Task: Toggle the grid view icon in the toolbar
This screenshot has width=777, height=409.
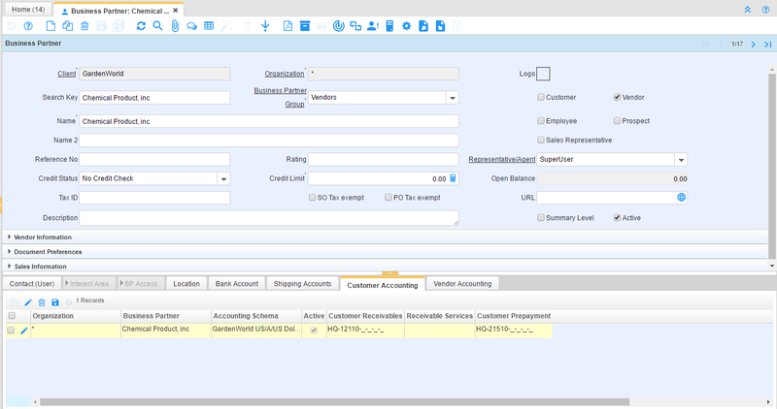Action: pos(209,26)
